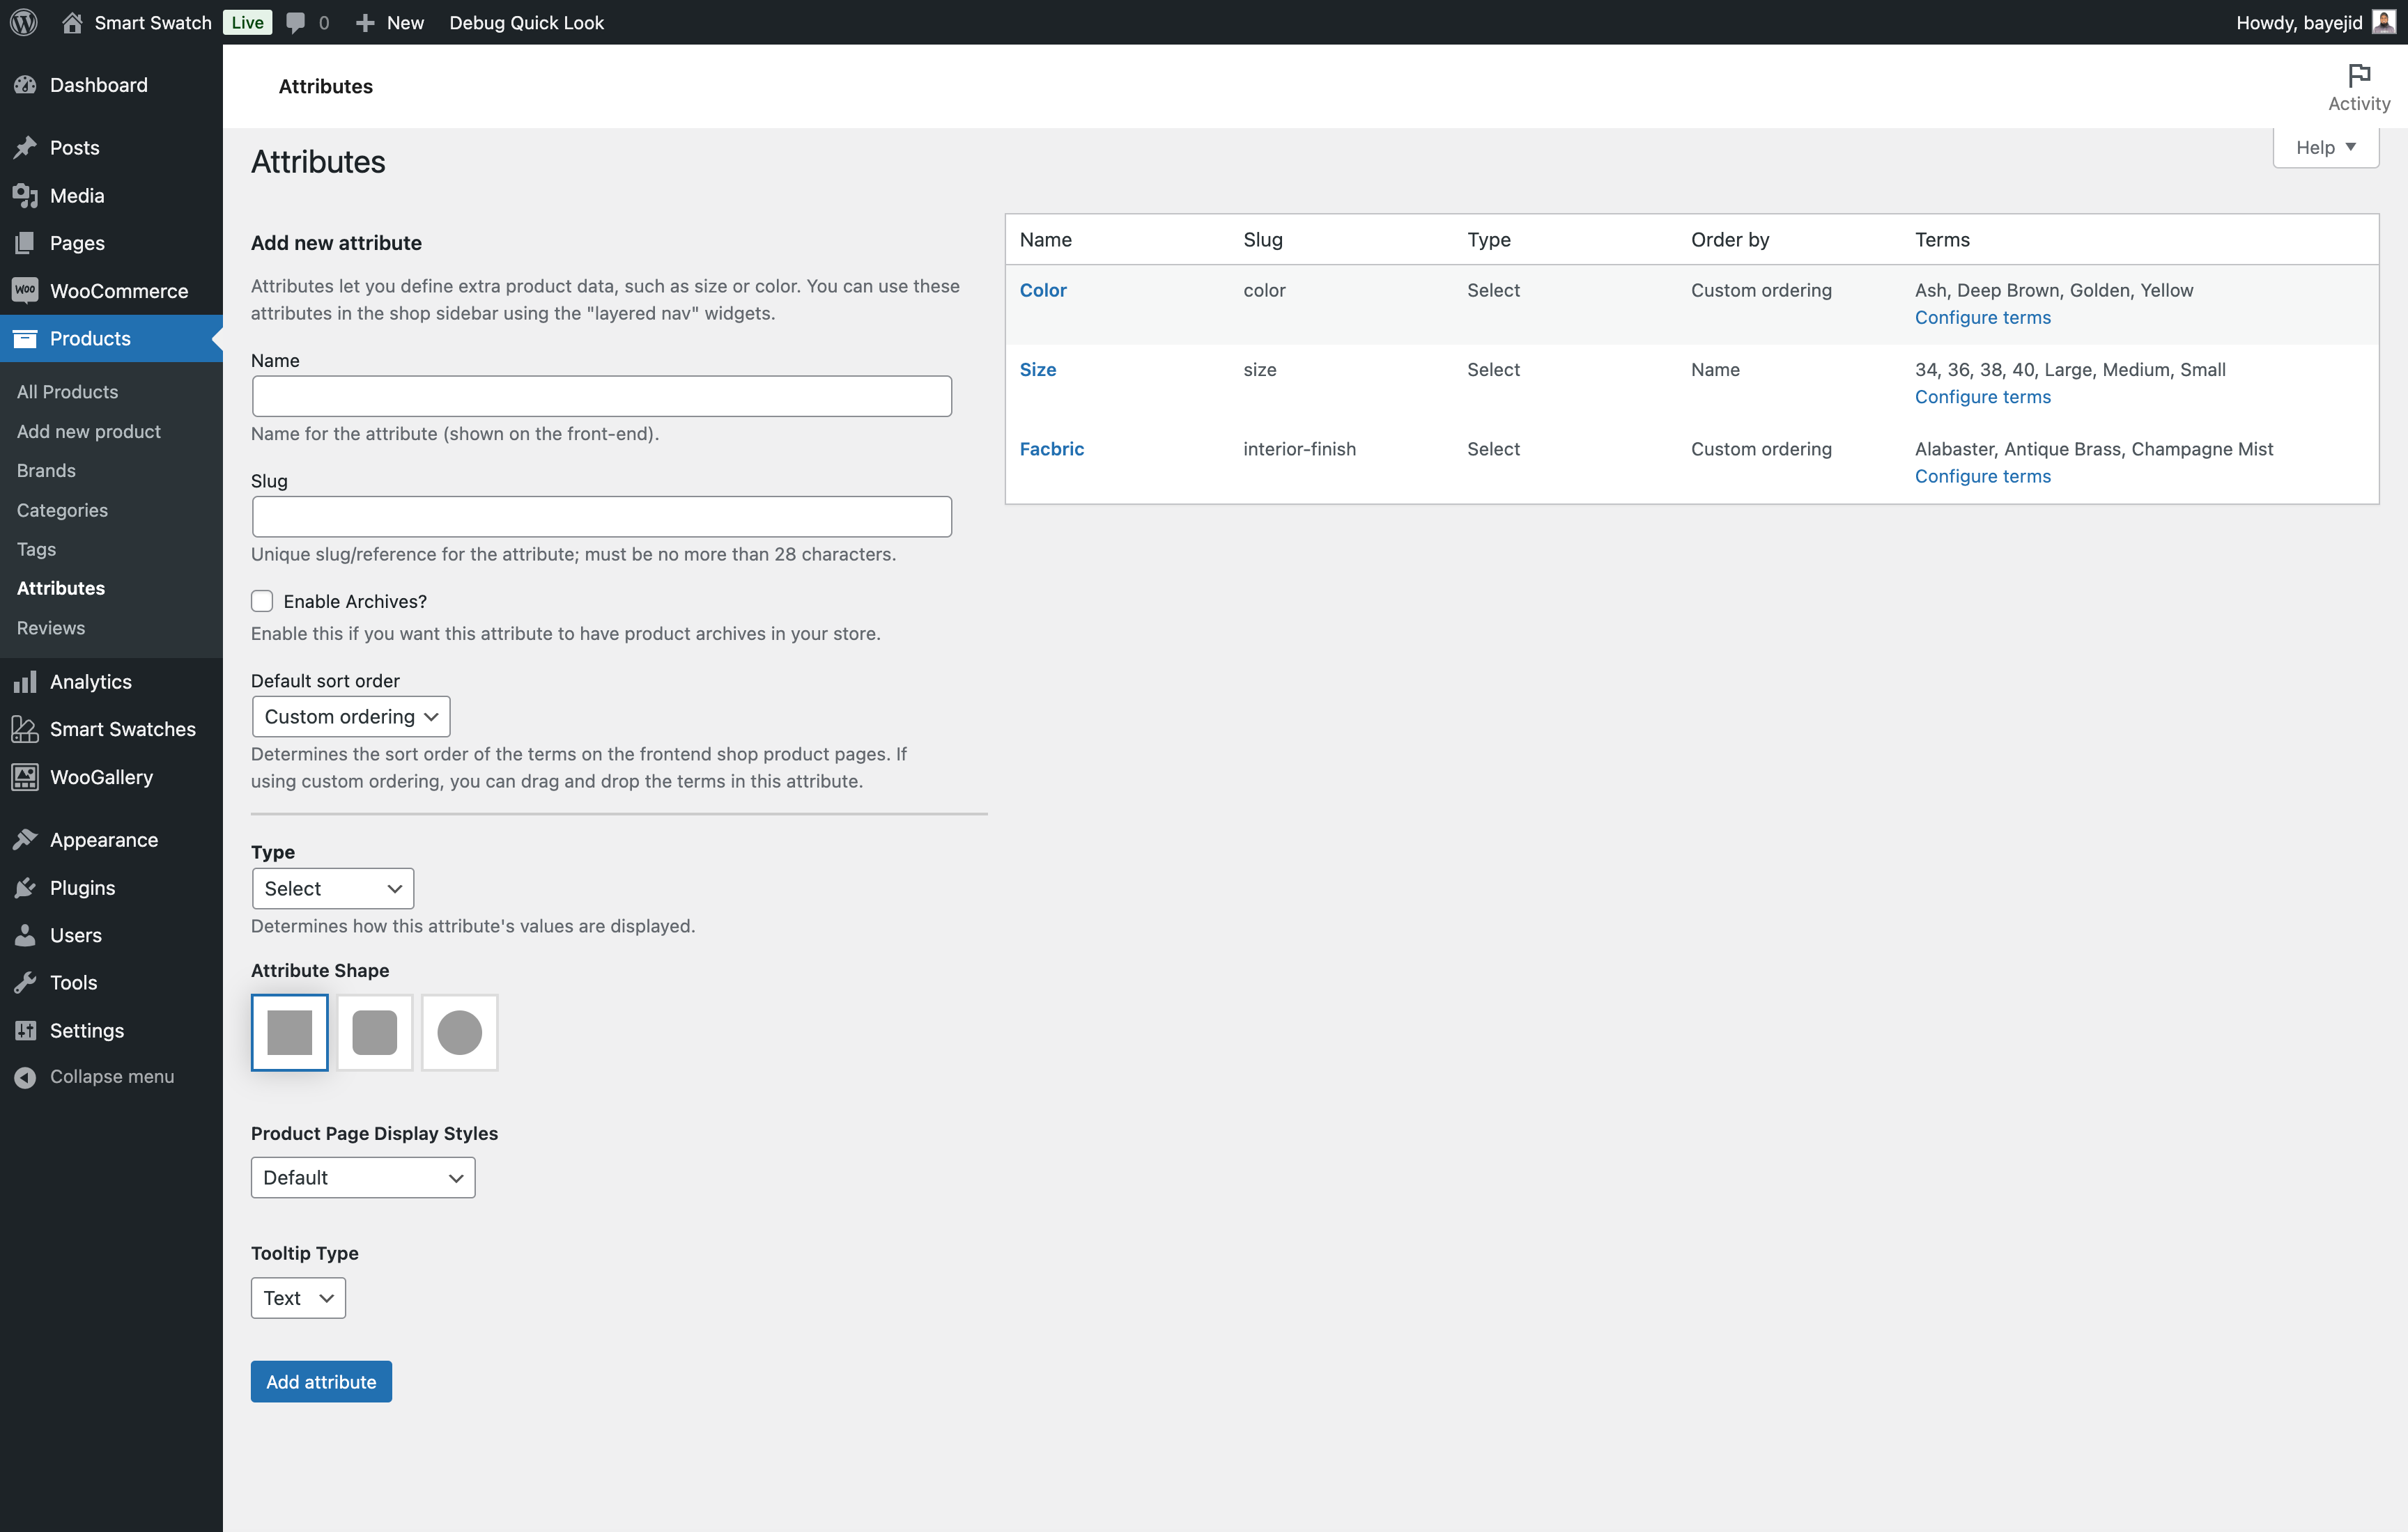The width and height of the screenshot is (2408, 1532).
Task: Click the Live badge
Action: 247,22
